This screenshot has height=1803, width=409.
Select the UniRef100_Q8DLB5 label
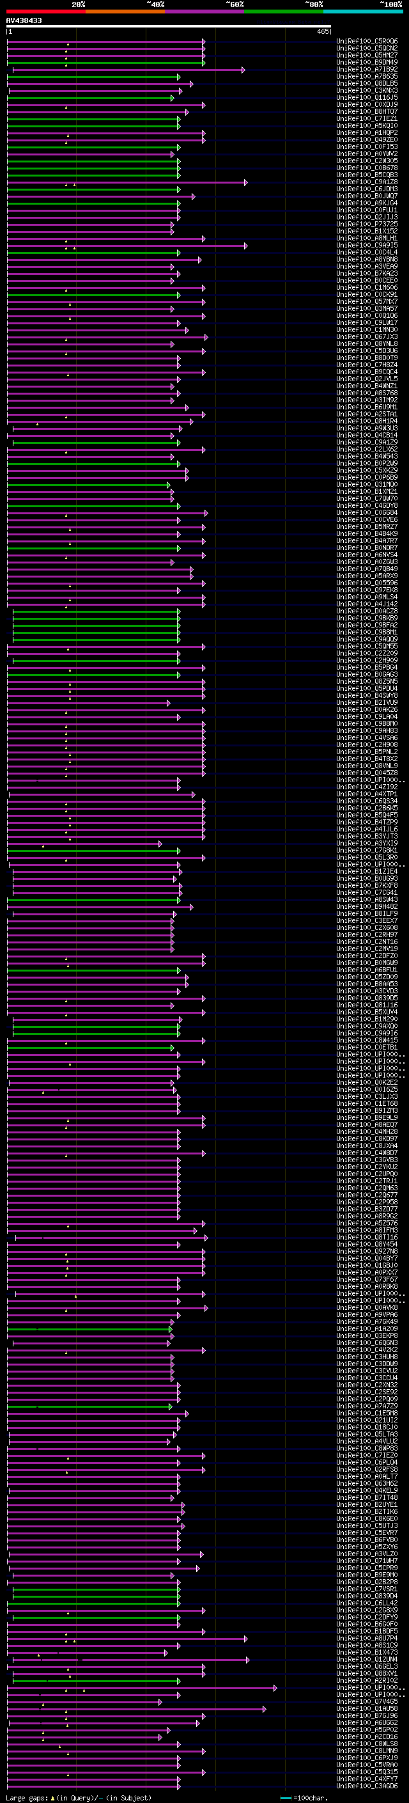pyautogui.click(x=367, y=83)
